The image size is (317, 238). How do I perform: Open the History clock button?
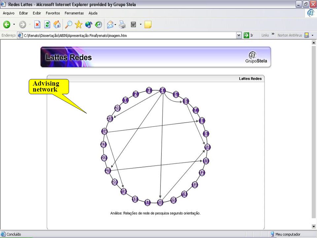[x=98, y=25]
